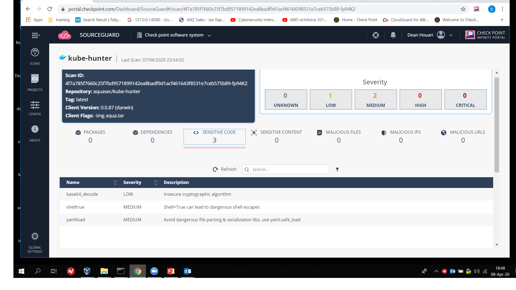Expand the Dean Houari user menu
516x290 pixels.
(451, 35)
